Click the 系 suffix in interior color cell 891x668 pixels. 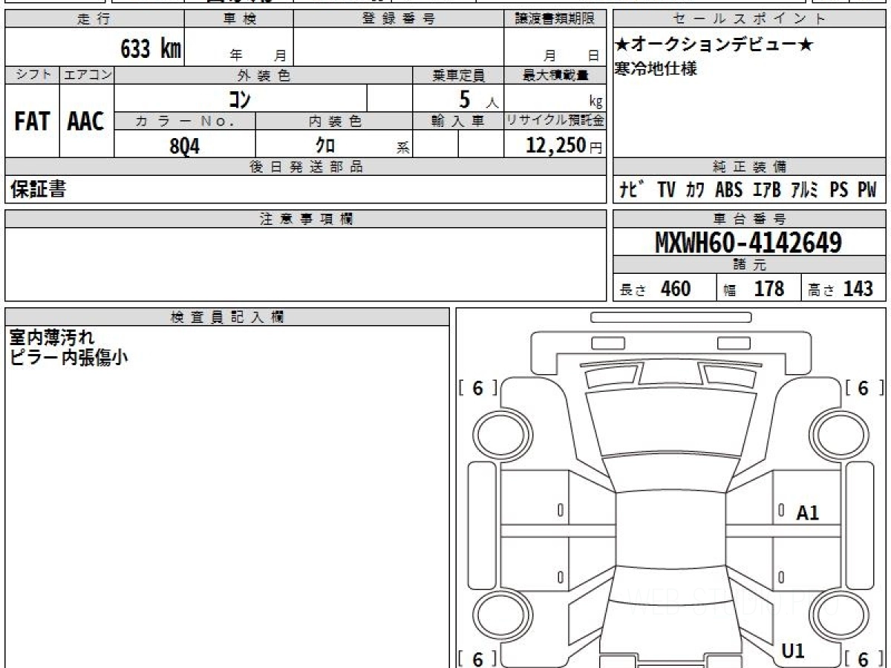(x=403, y=148)
